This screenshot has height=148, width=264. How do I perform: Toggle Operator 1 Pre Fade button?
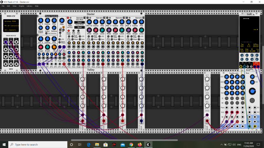coord(69,36)
